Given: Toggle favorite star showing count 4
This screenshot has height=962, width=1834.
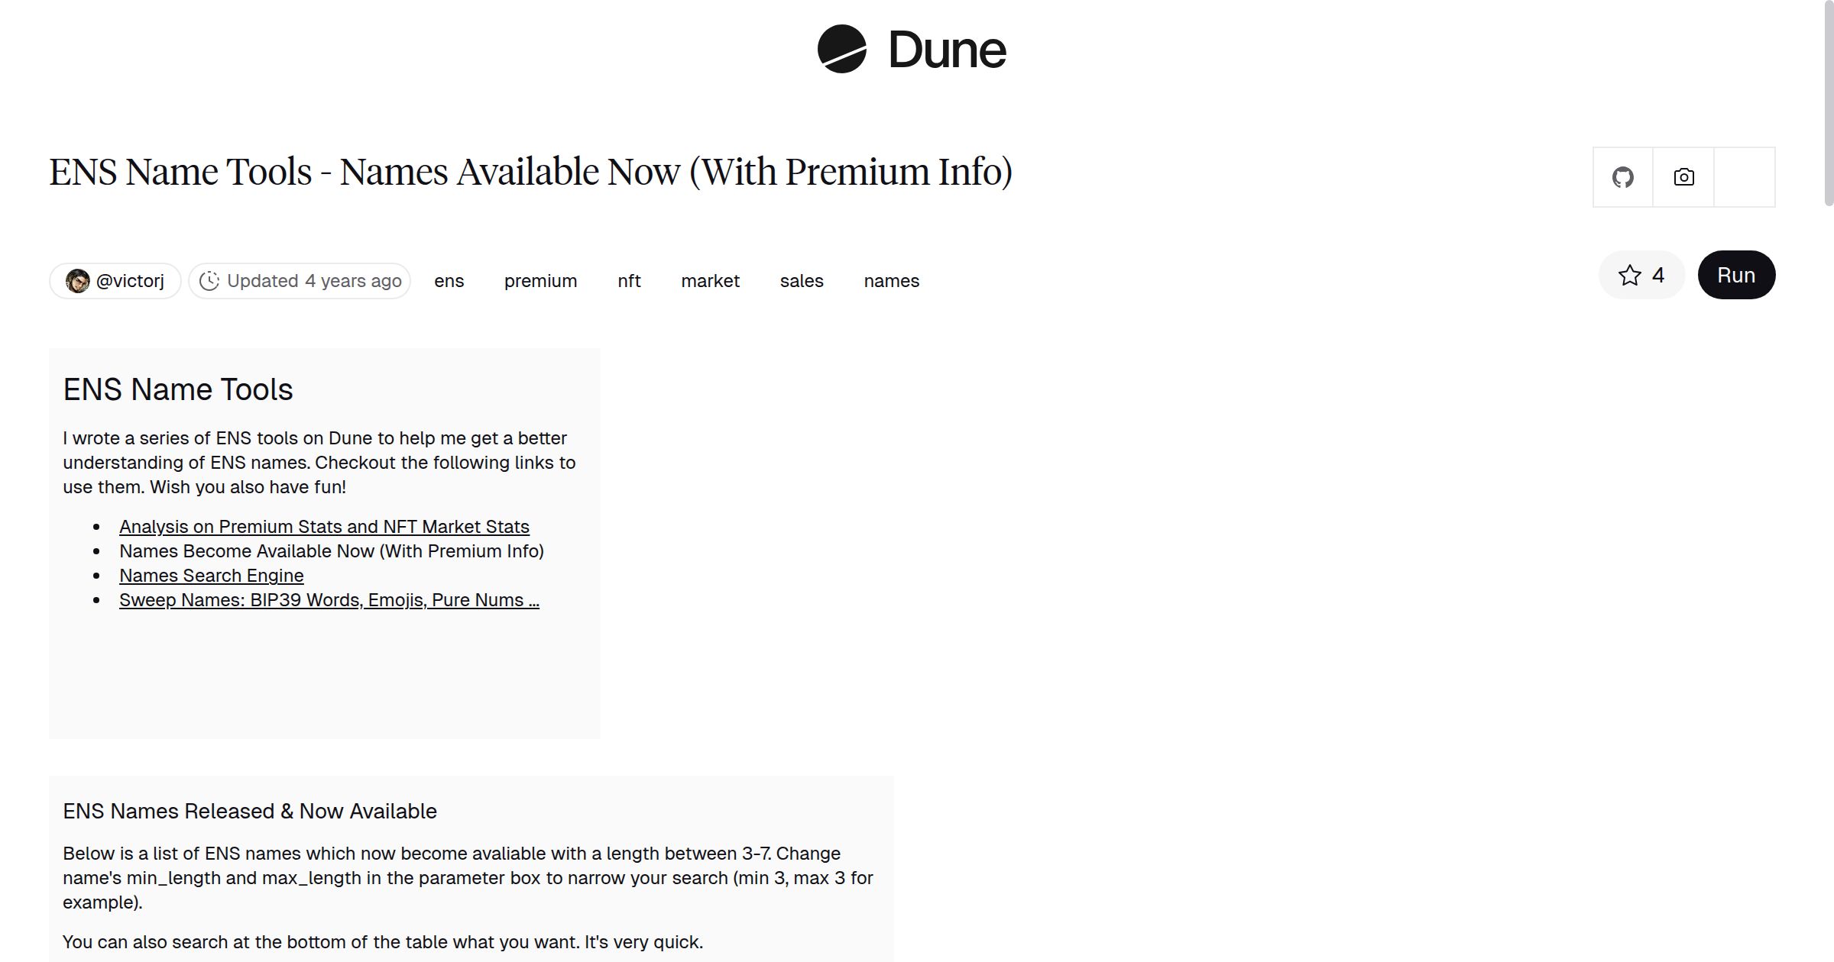Looking at the screenshot, I should [x=1641, y=275].
